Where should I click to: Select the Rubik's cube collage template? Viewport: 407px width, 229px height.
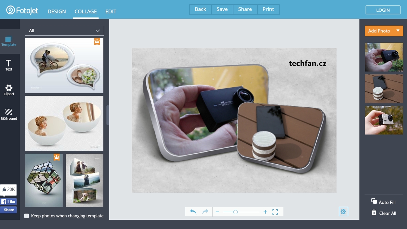coord(44,180)
